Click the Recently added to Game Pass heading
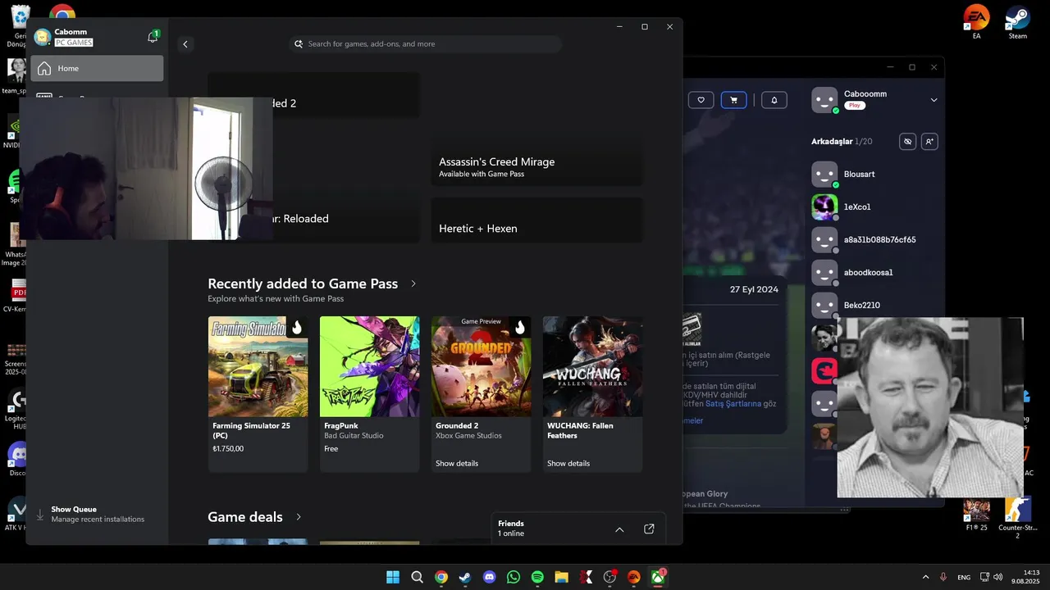1050x590 pixels. tap(303, 284)
